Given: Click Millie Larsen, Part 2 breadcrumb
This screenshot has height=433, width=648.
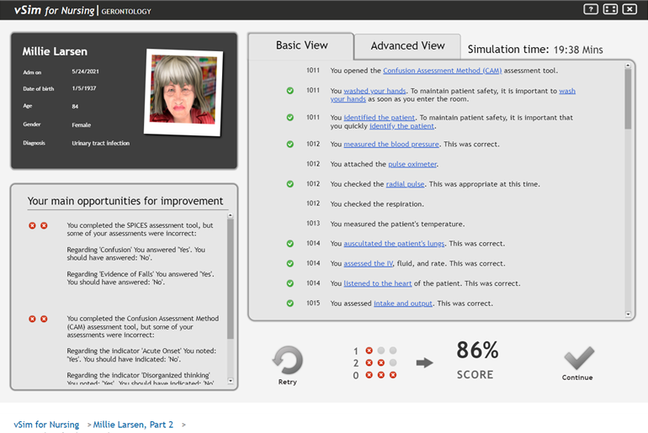Looking at the screenshot, I should [133, 425].
